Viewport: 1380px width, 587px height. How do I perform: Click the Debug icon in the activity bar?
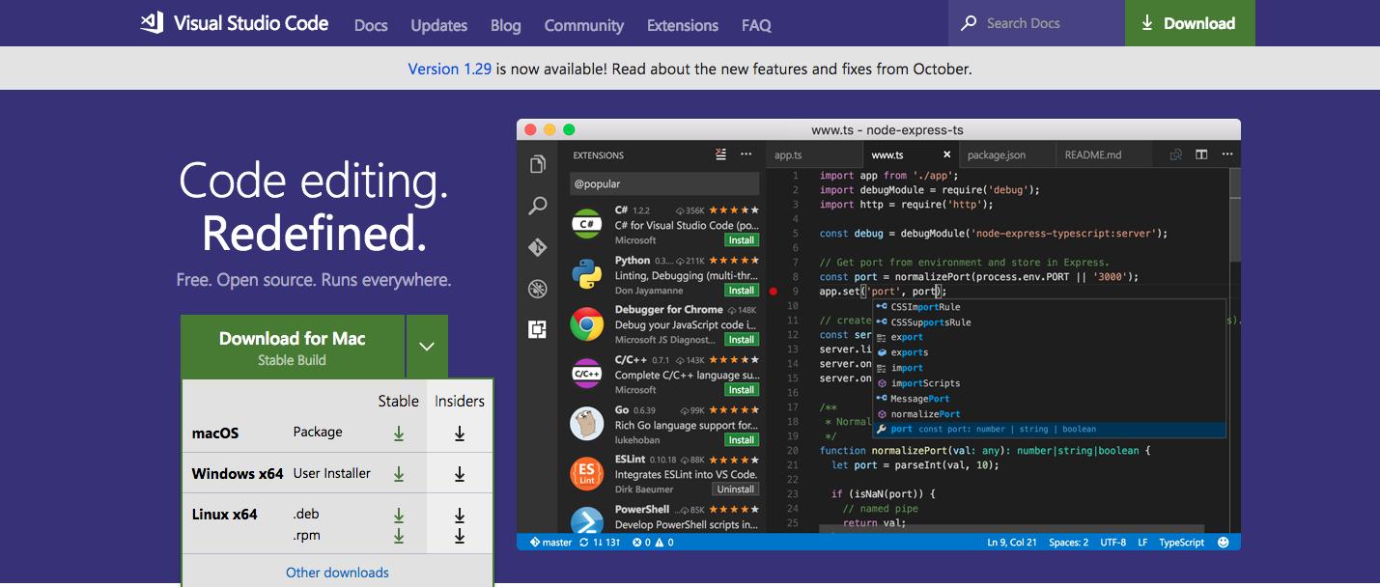click(538, 286)
